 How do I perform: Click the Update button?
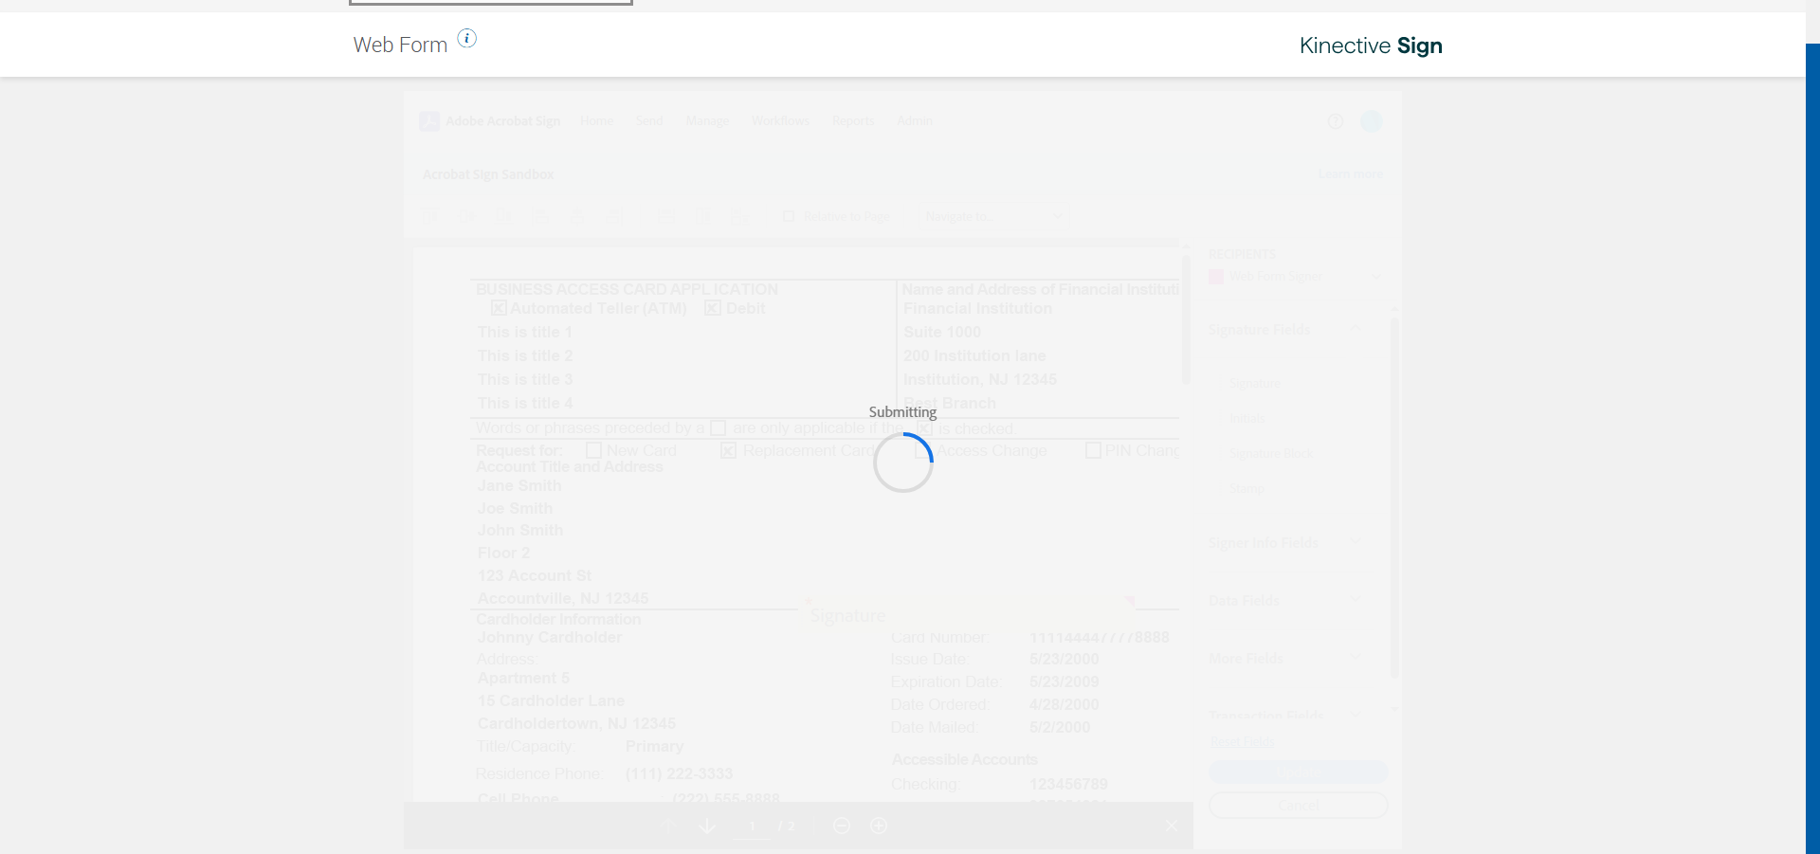[x=1299, y=772]
